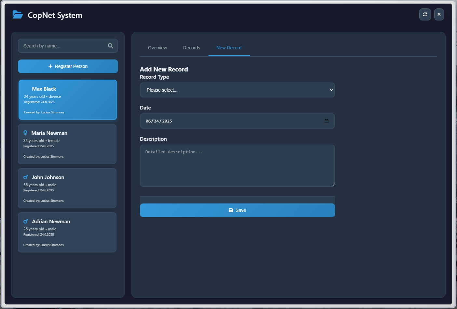457x309 pixels.
Task: Click the refresh icon button in header
Action: tap(425, 14)
